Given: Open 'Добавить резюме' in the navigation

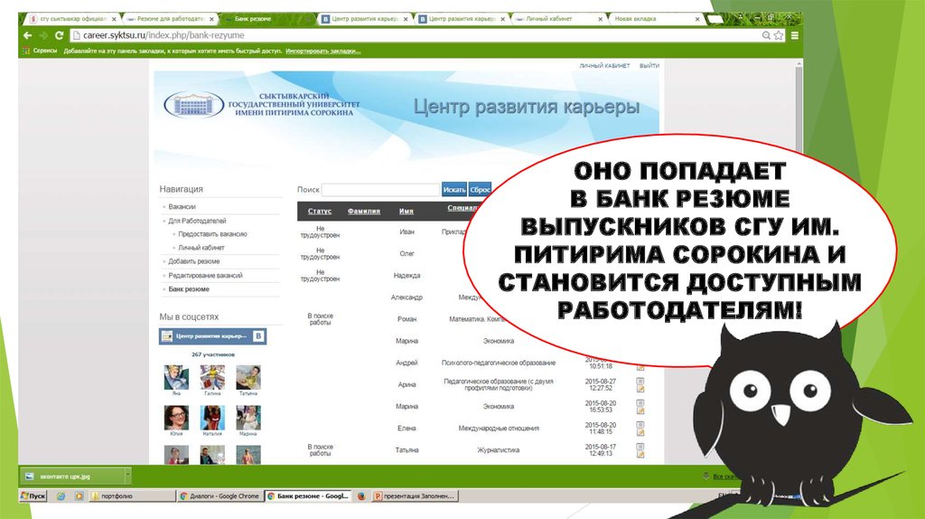Looking at the screenshot, I should point(193,261).
